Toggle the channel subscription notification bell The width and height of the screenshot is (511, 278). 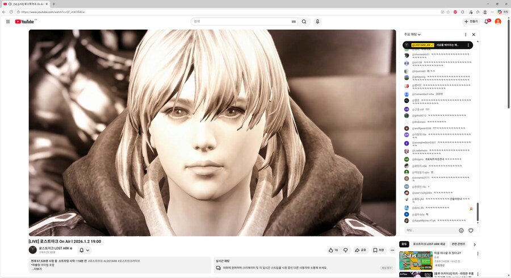84,250
